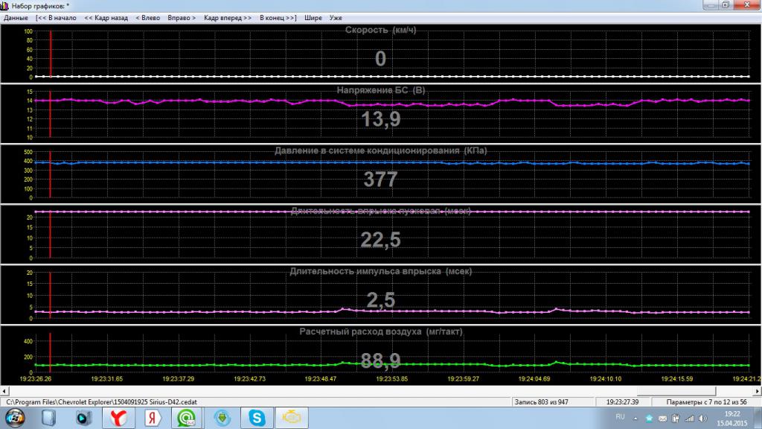The image size is (762, 429).
Task: Click time label 19:24:04.69 on axis
Action: pyautogui.click(x=534, y=379)
